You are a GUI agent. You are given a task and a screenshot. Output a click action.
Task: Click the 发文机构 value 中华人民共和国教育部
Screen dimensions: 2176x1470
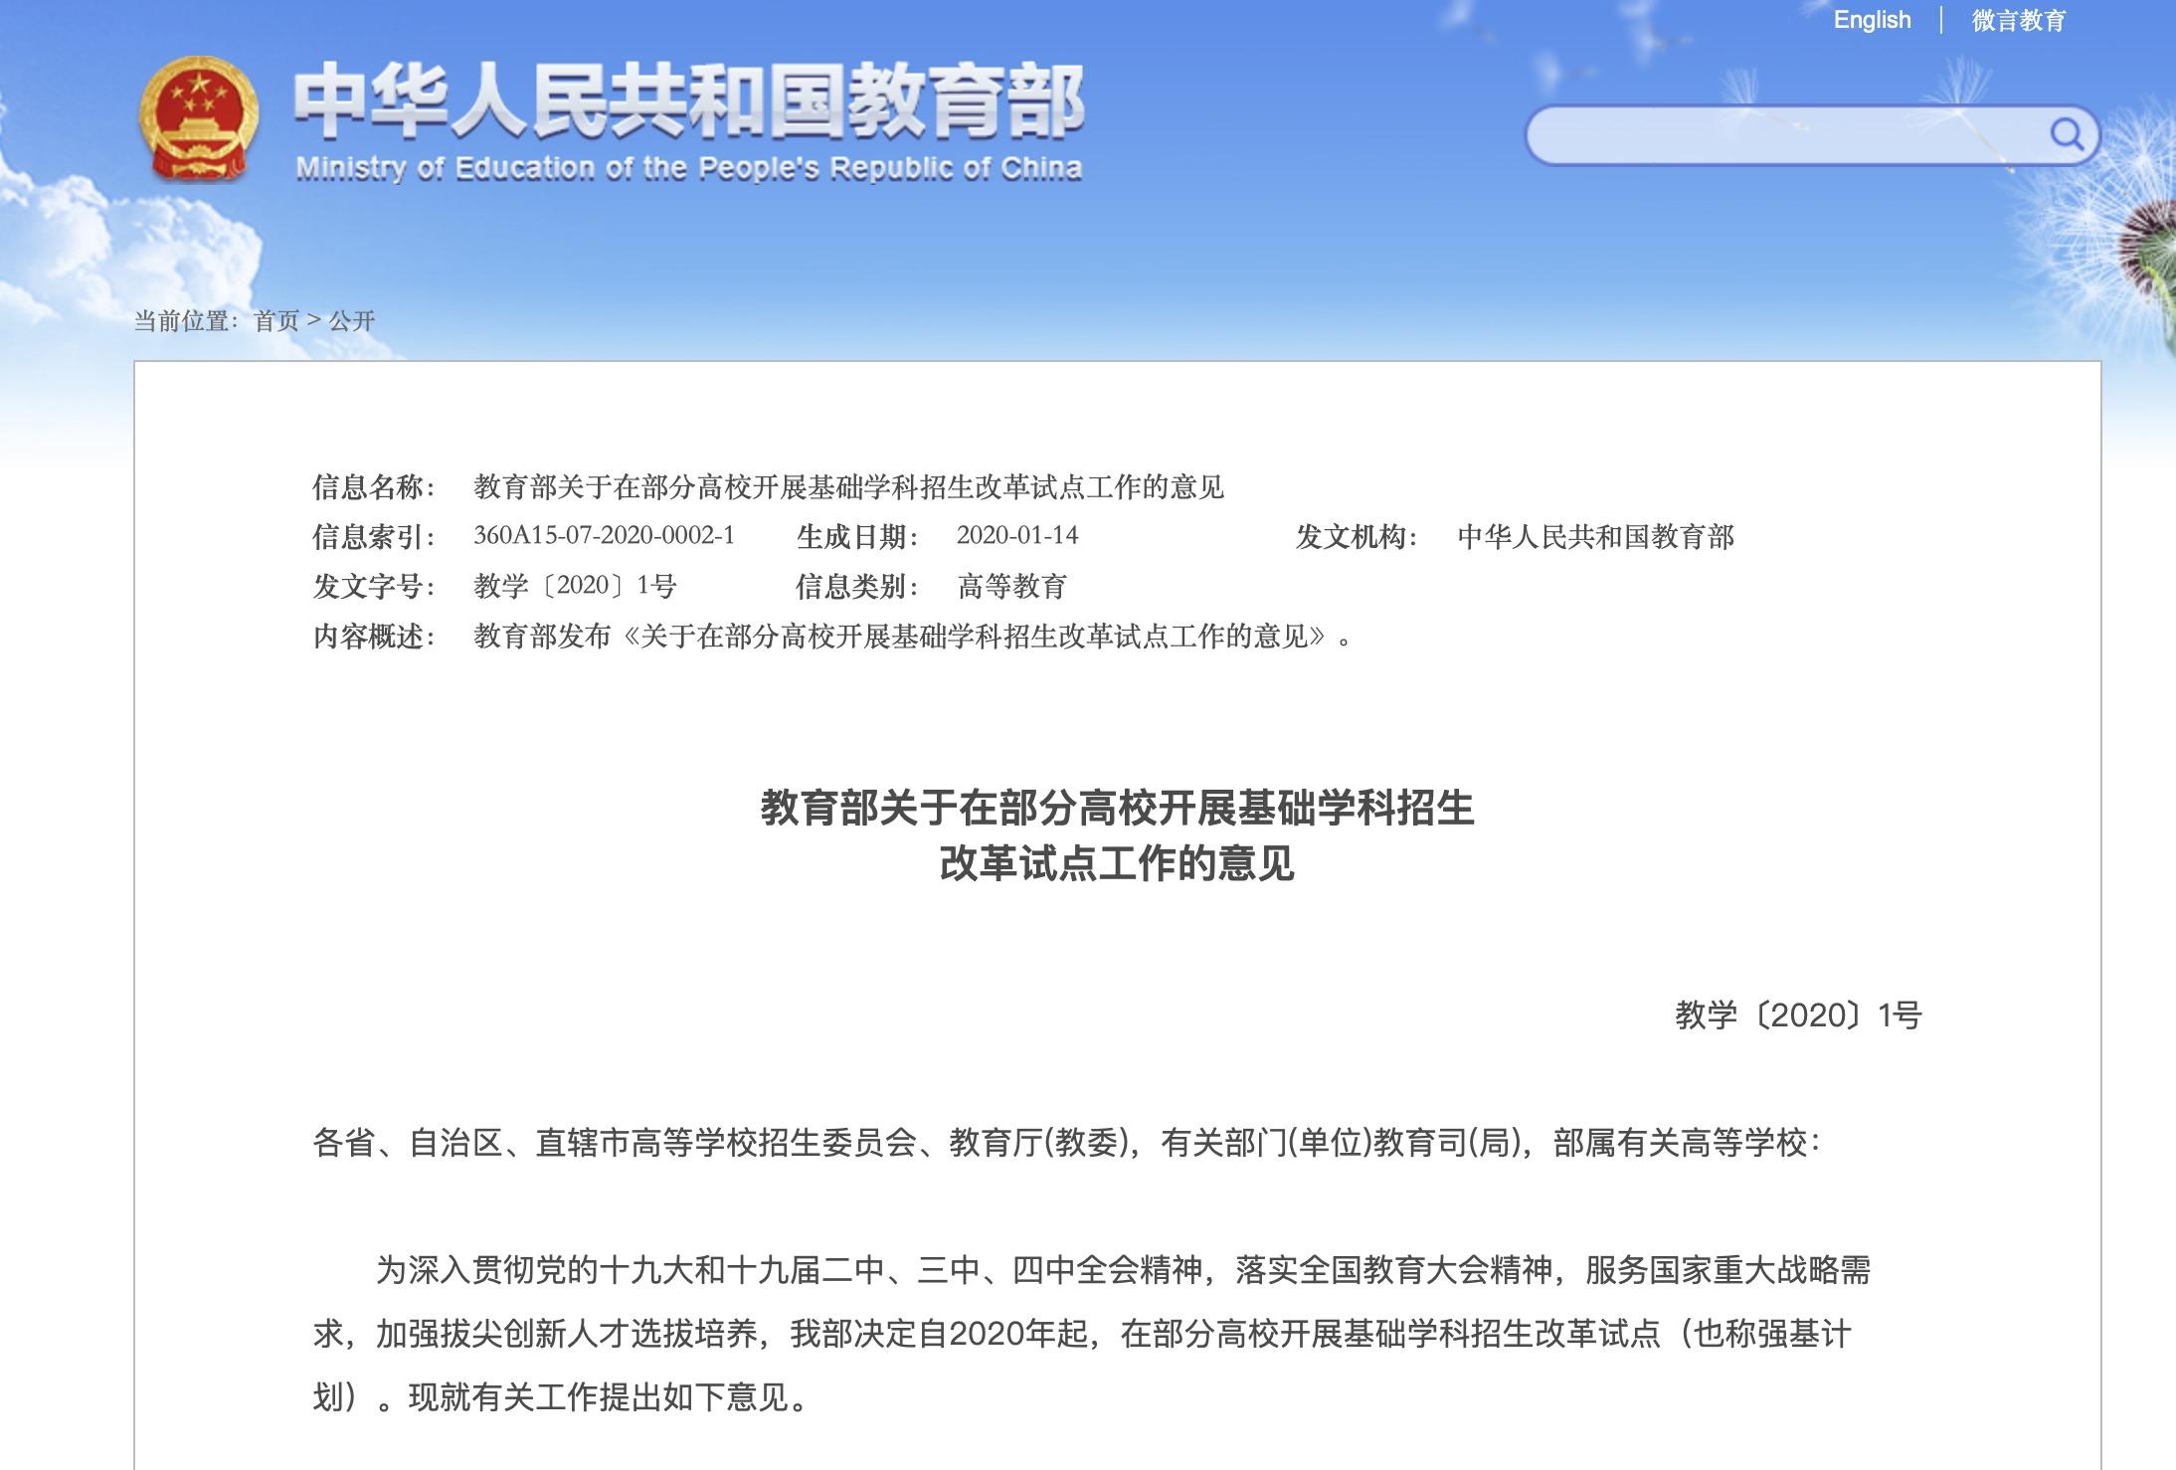[x=1595, y=537]
